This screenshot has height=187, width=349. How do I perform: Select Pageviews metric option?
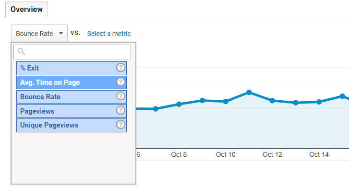click(x=72, y=111)
